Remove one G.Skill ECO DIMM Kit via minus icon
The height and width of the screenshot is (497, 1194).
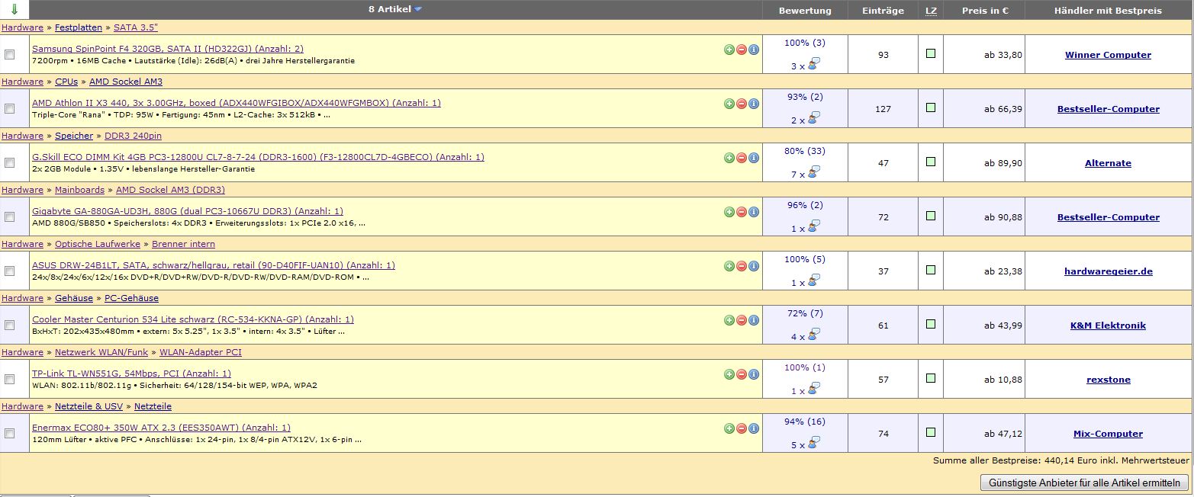pos(742,158)
